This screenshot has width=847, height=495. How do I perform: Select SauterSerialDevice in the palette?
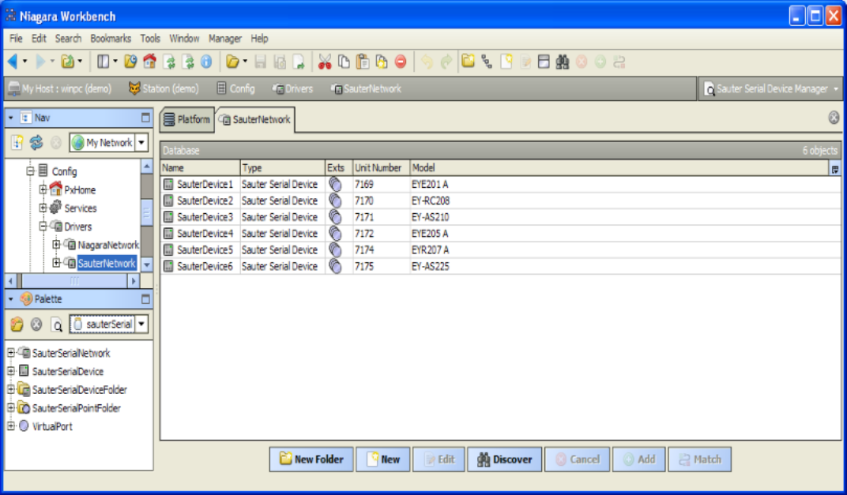pos(67,371)
